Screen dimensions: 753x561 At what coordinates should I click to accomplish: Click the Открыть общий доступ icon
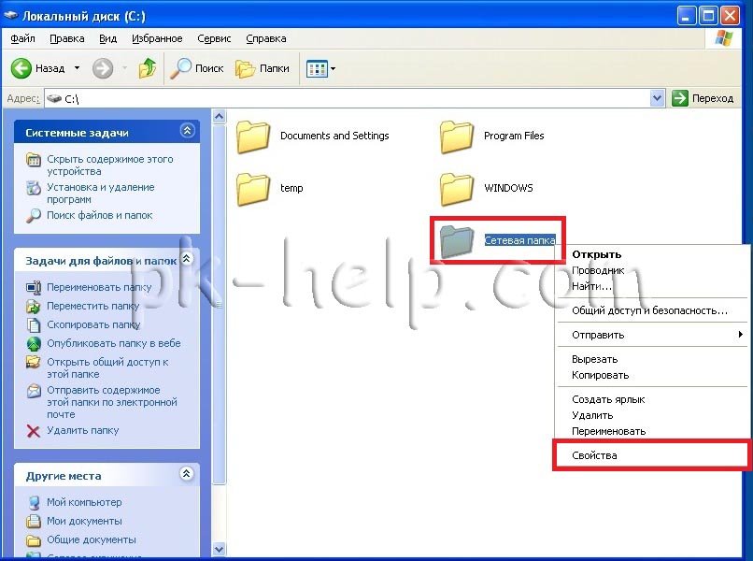pyautogui.click(x=33, y=362)
